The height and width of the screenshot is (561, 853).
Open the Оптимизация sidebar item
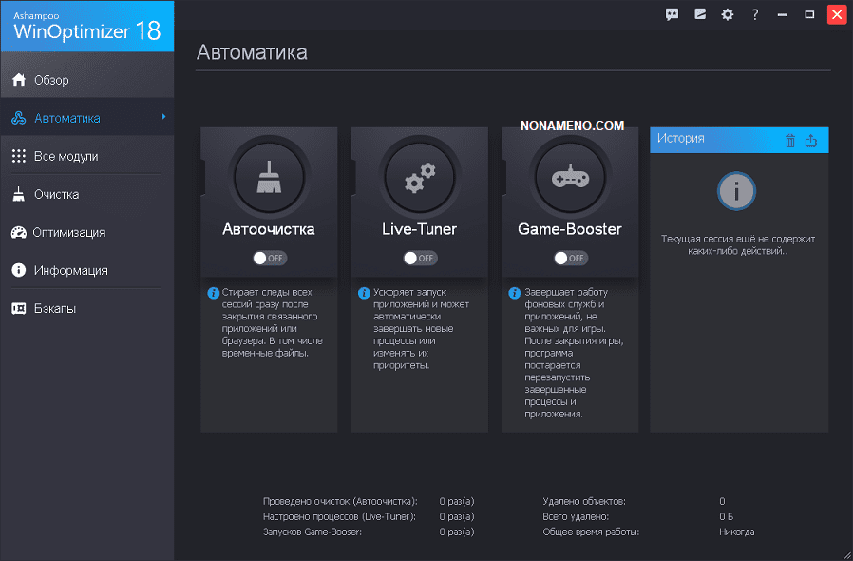(68, 232)
